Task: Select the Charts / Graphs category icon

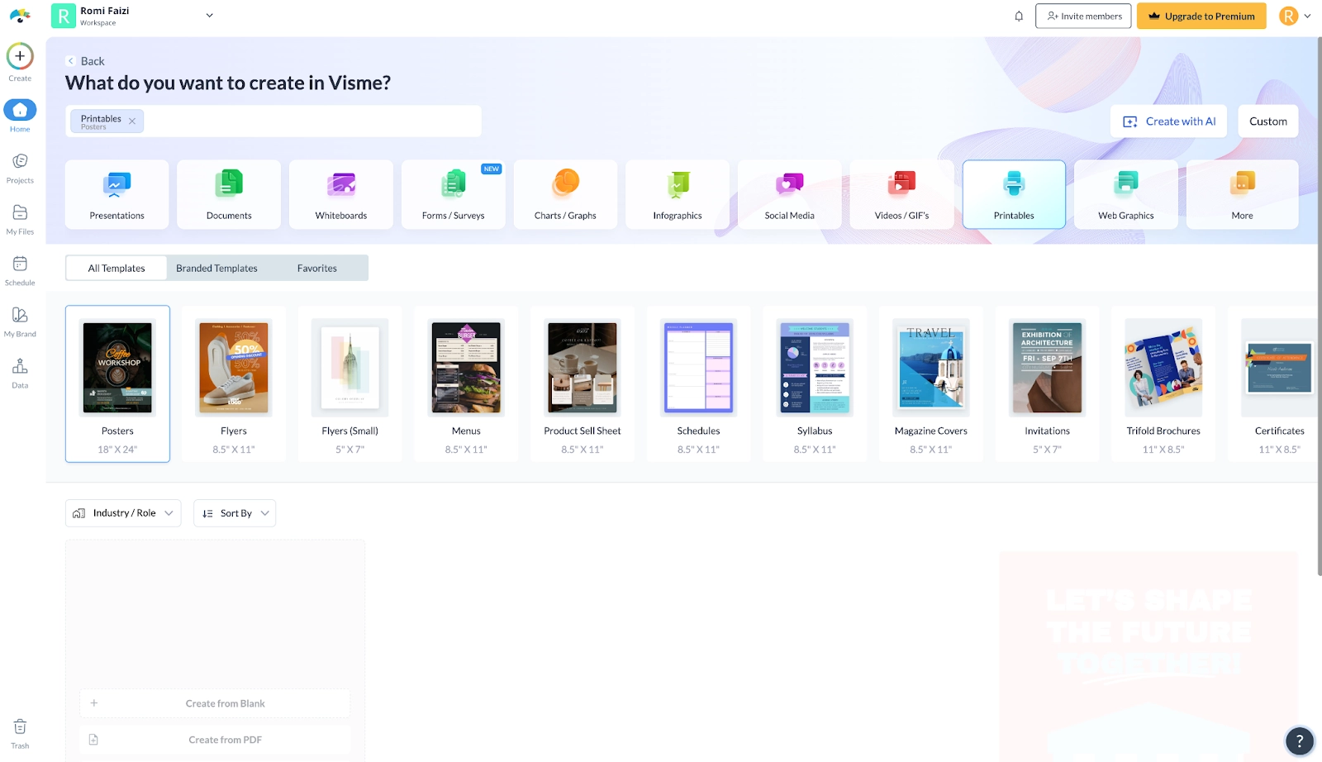Action: pos(565,193)
